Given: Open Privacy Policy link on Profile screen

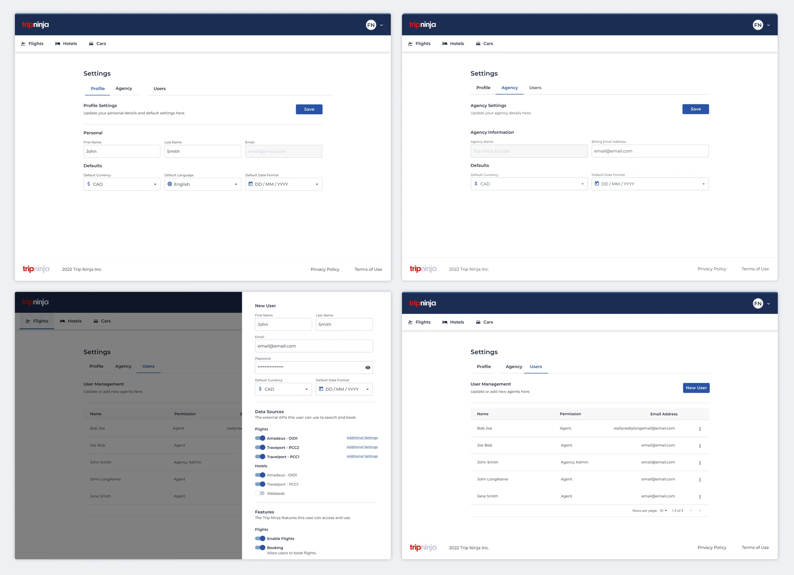Looking at the screenshot, I should tap(325, 269).
